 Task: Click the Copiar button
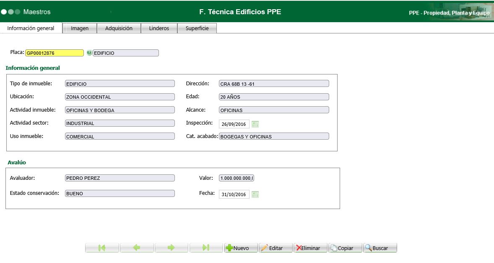[345, 248]
